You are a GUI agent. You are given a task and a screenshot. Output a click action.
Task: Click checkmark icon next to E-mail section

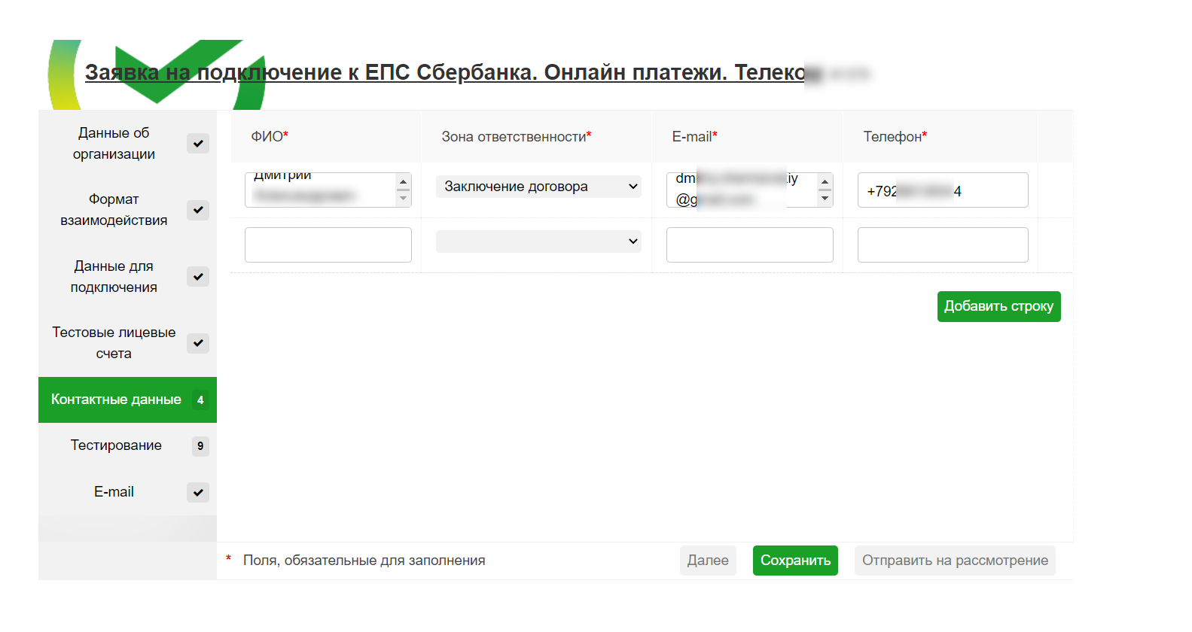pos(197,493)
